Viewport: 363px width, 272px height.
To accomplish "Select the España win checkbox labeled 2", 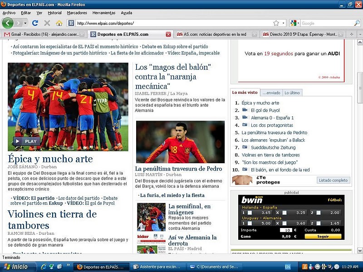I will coord(318,213).
